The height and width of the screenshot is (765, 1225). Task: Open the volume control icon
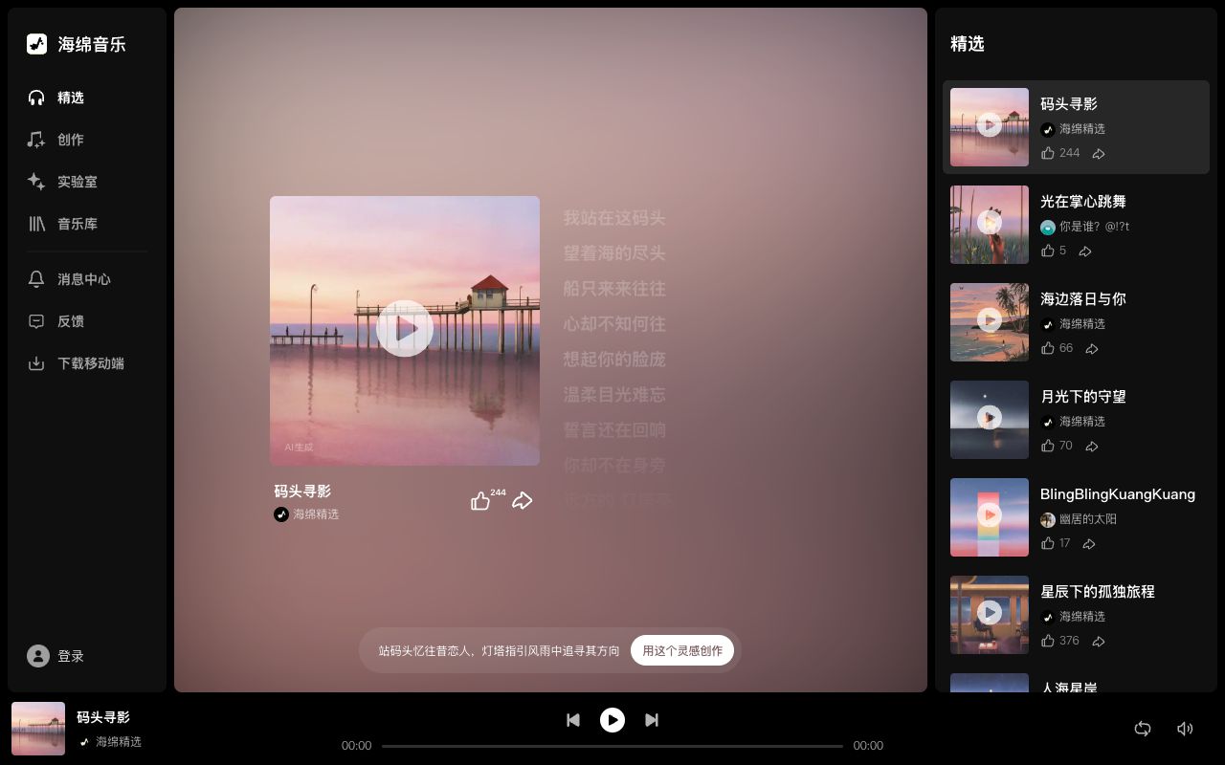(1185, 729)
